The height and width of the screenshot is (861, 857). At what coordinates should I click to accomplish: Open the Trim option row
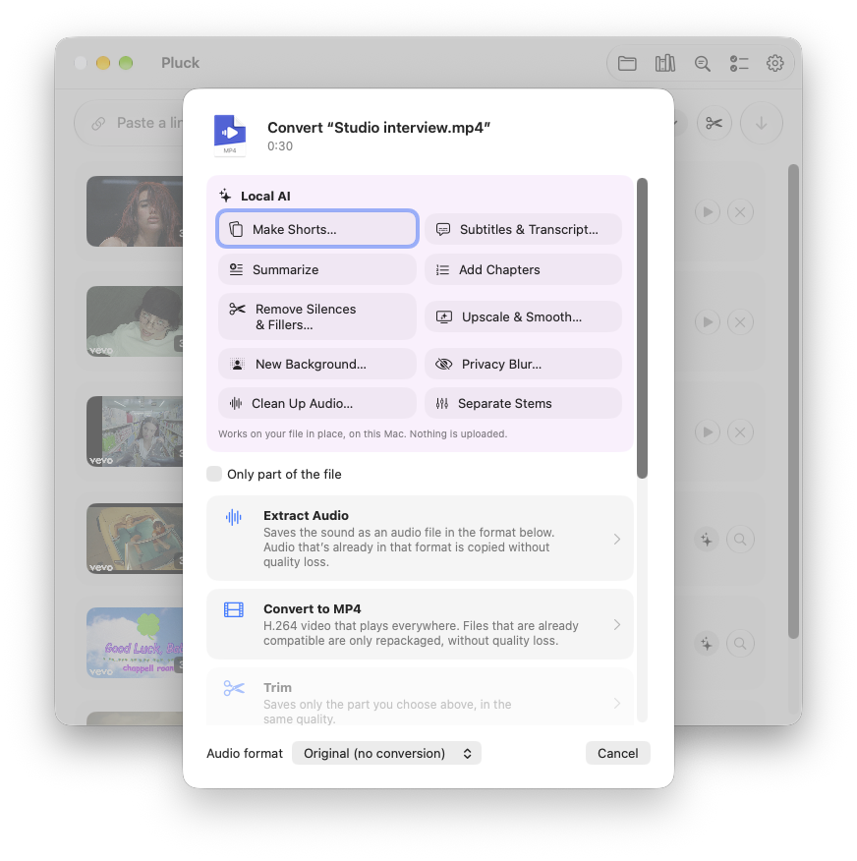pos(420,698)
